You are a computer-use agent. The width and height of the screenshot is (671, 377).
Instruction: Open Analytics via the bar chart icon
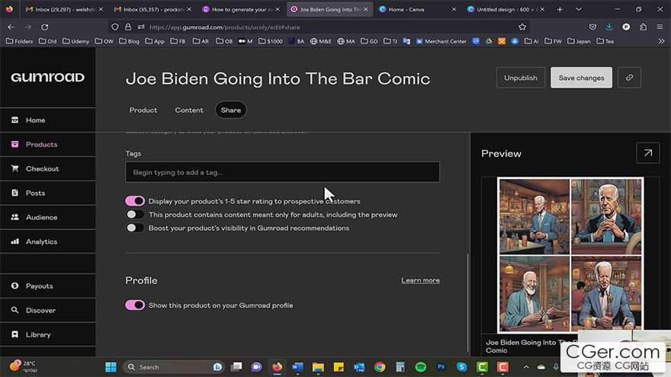15,242
